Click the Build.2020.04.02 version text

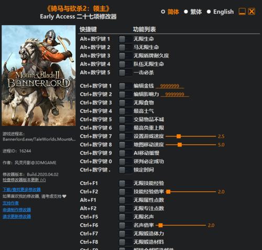(x=42, y=175)
